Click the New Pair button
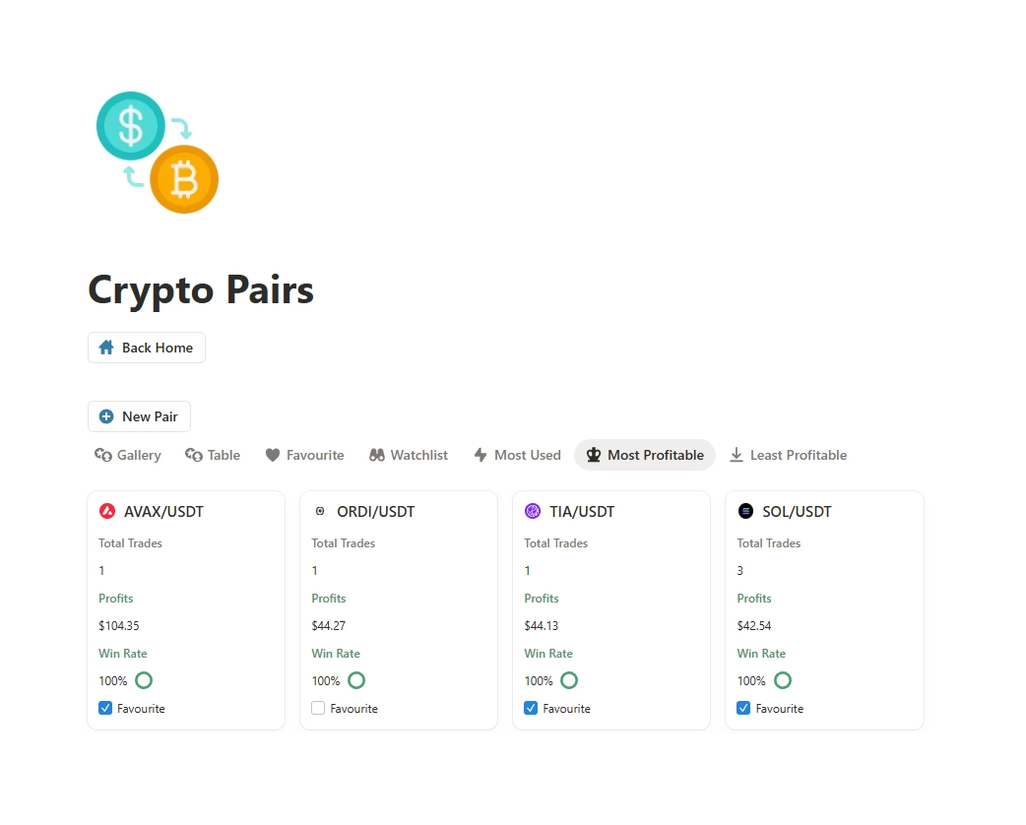The image size is (1026, 825). coord(139,415)
